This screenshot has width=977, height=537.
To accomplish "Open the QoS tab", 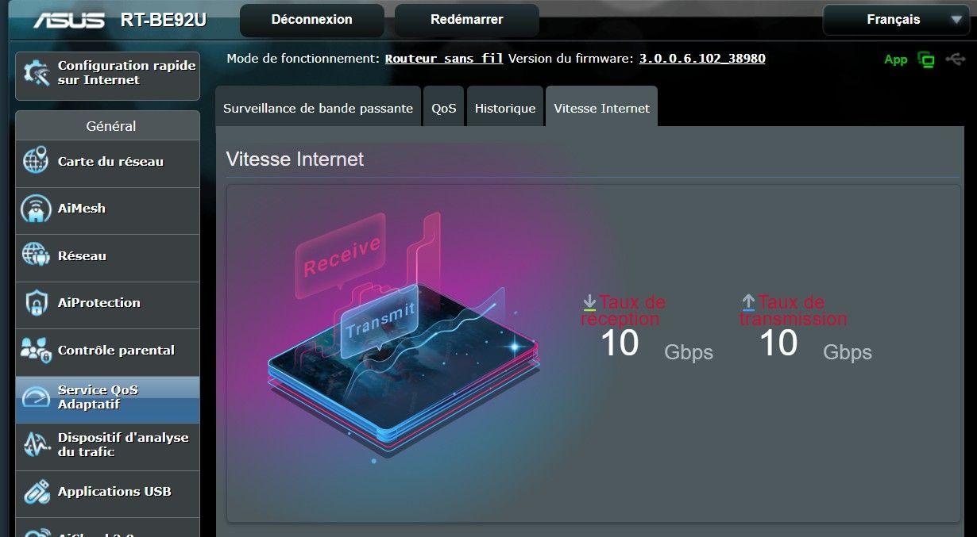I will coord(444,108).
